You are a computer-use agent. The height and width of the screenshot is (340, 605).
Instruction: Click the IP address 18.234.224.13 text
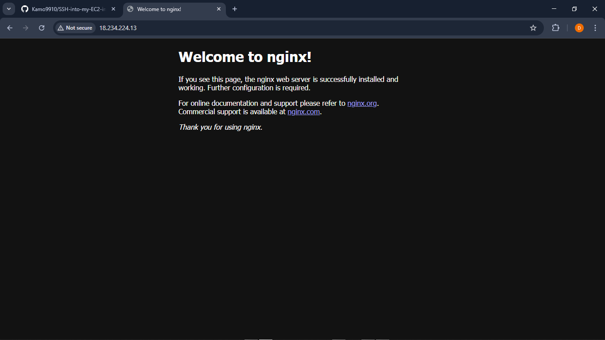tap(118, 27)
